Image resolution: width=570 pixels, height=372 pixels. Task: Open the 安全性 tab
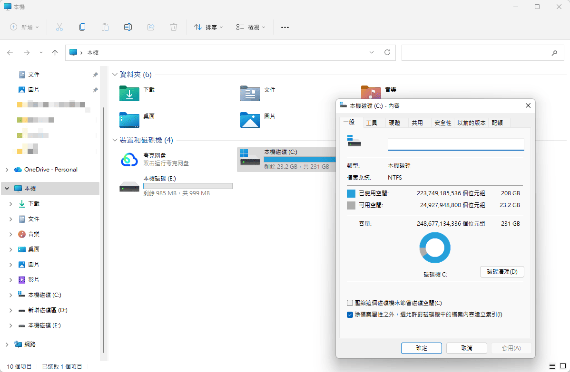[x=443, y=123]
